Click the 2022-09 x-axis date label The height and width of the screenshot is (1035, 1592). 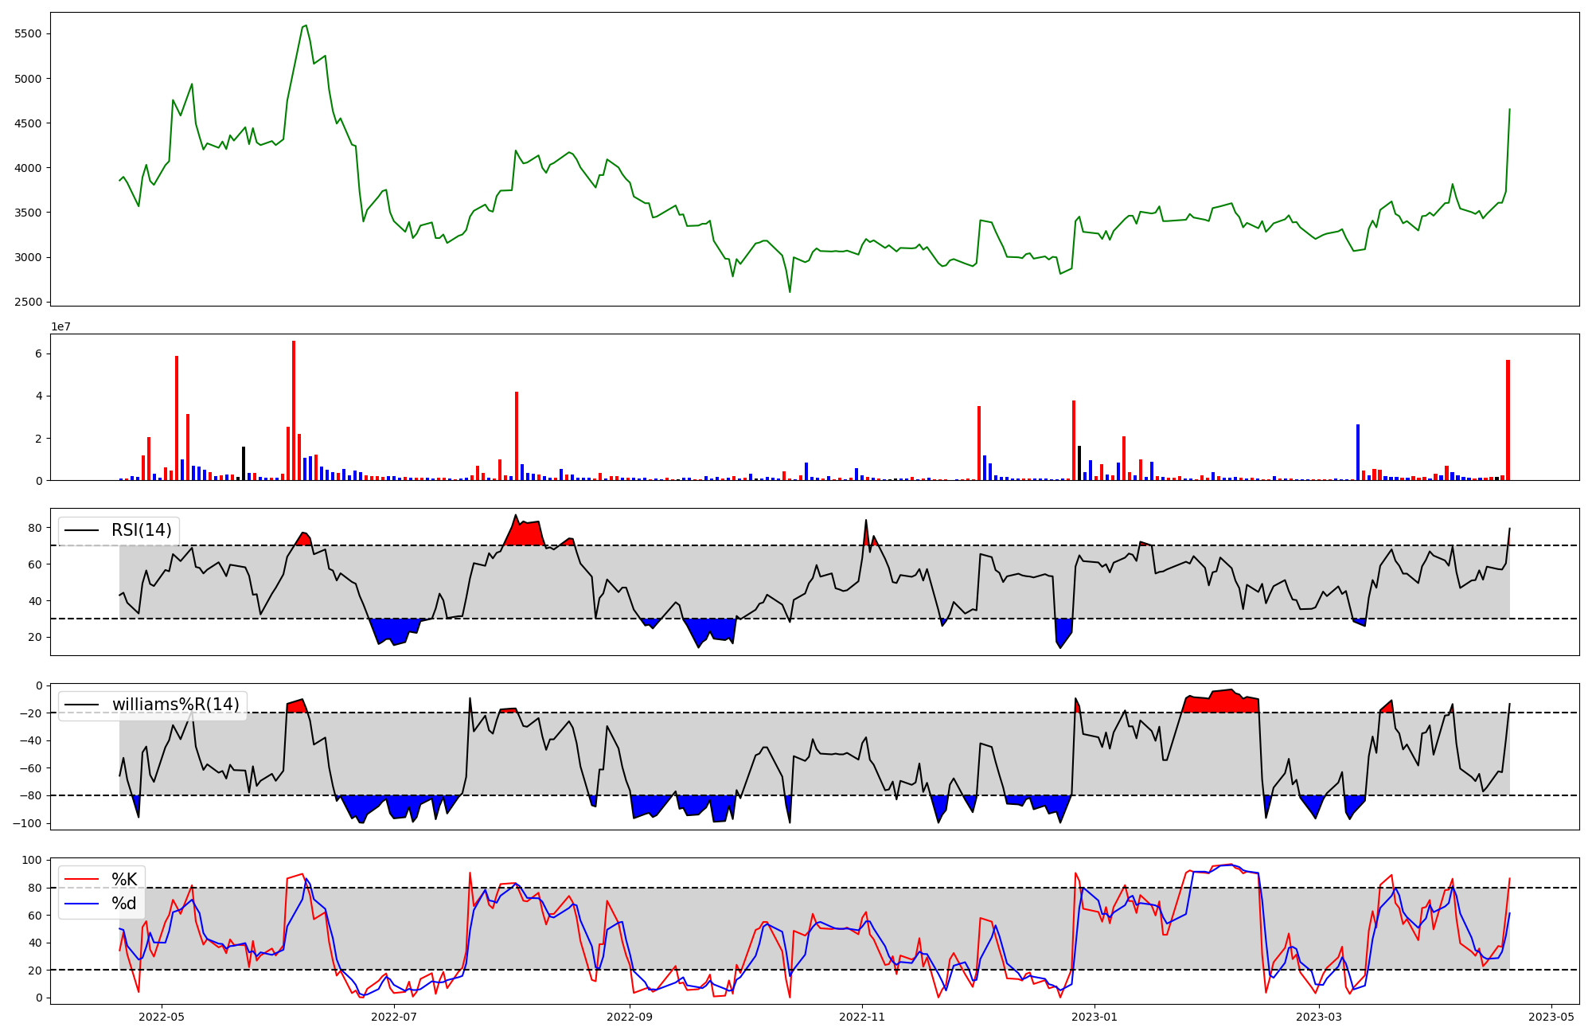pyautogui.click(x=630, y=1017)
